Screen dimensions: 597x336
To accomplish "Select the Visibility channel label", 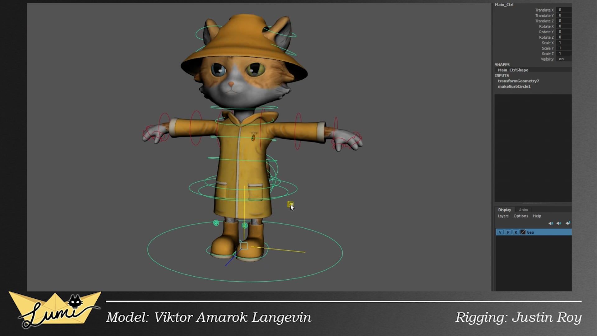I will [x=547, y=59].
